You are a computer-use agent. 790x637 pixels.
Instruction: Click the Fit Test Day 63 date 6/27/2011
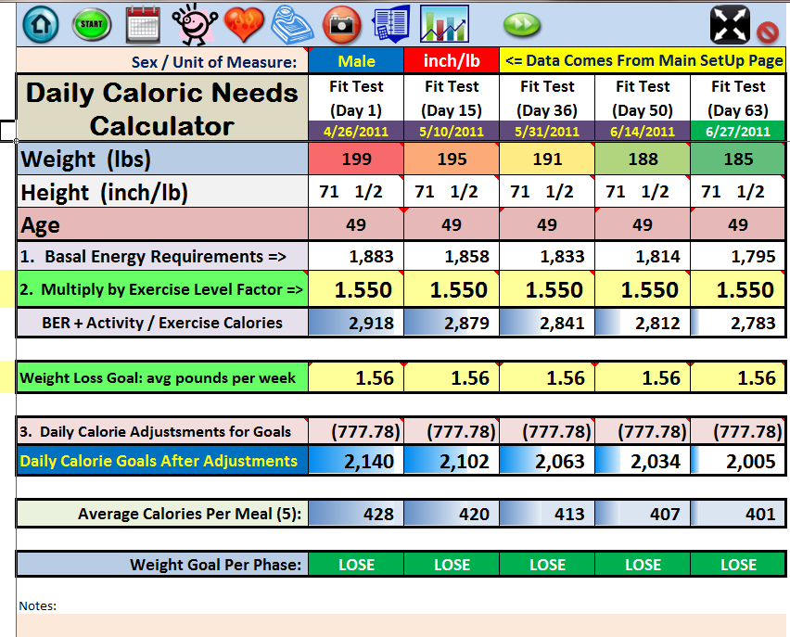tap(738, 132)
